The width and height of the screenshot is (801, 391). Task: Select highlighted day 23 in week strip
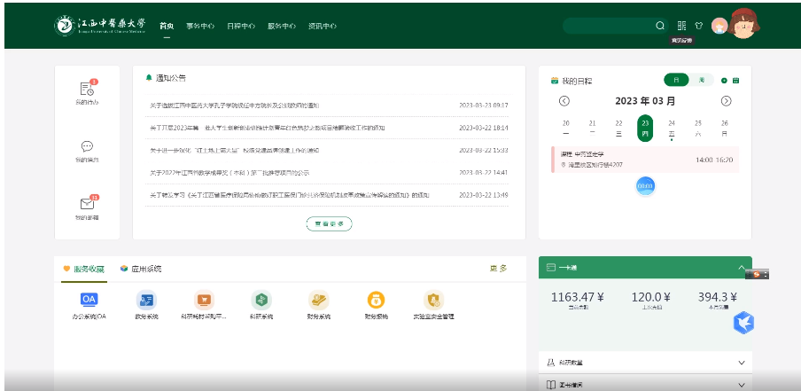point(645,128)
